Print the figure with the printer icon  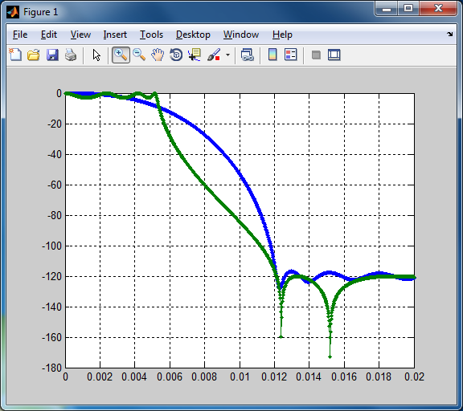[71, 55]
